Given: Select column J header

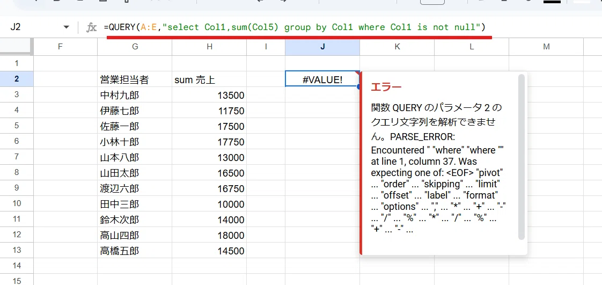Looking at the screenshot, I should click(322, 47).
